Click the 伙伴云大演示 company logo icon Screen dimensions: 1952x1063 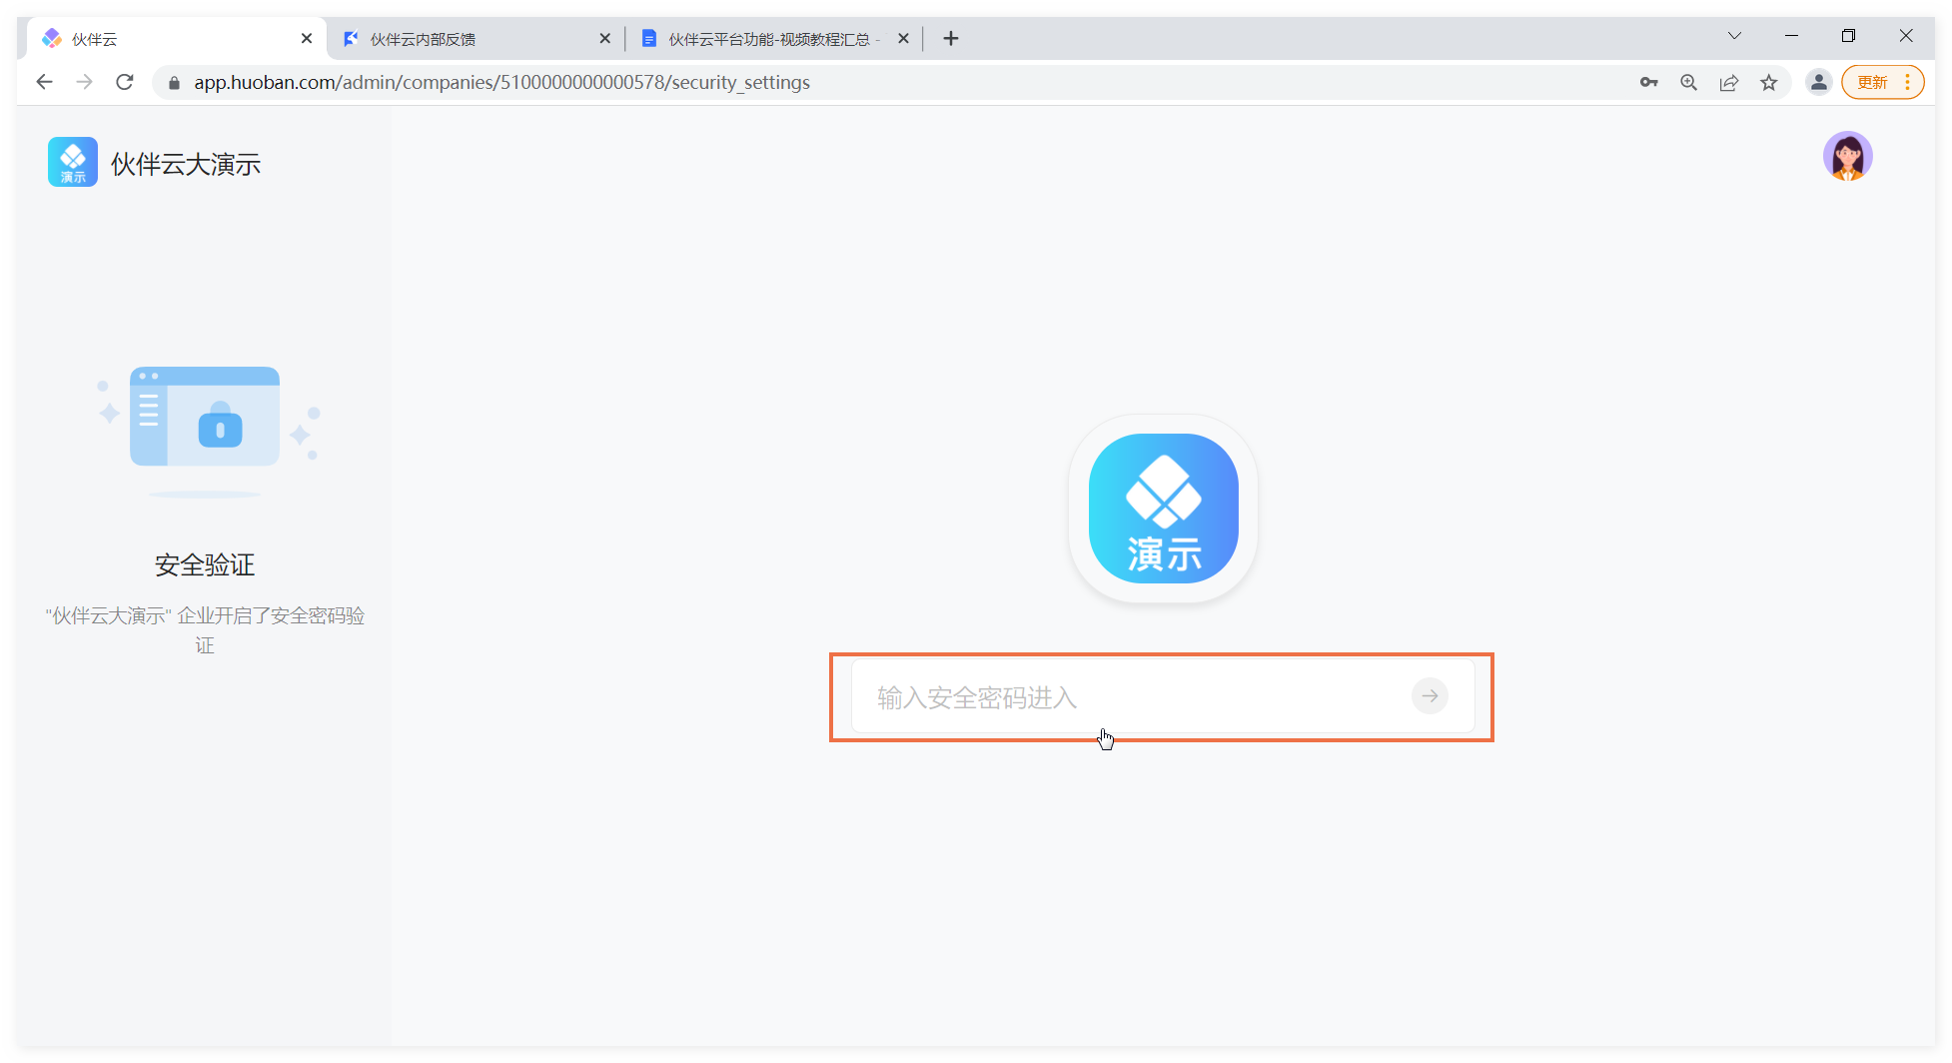73,162
